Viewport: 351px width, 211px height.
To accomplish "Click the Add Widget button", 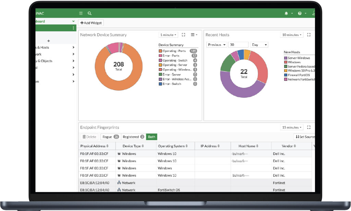I will (x=91, y=23).
